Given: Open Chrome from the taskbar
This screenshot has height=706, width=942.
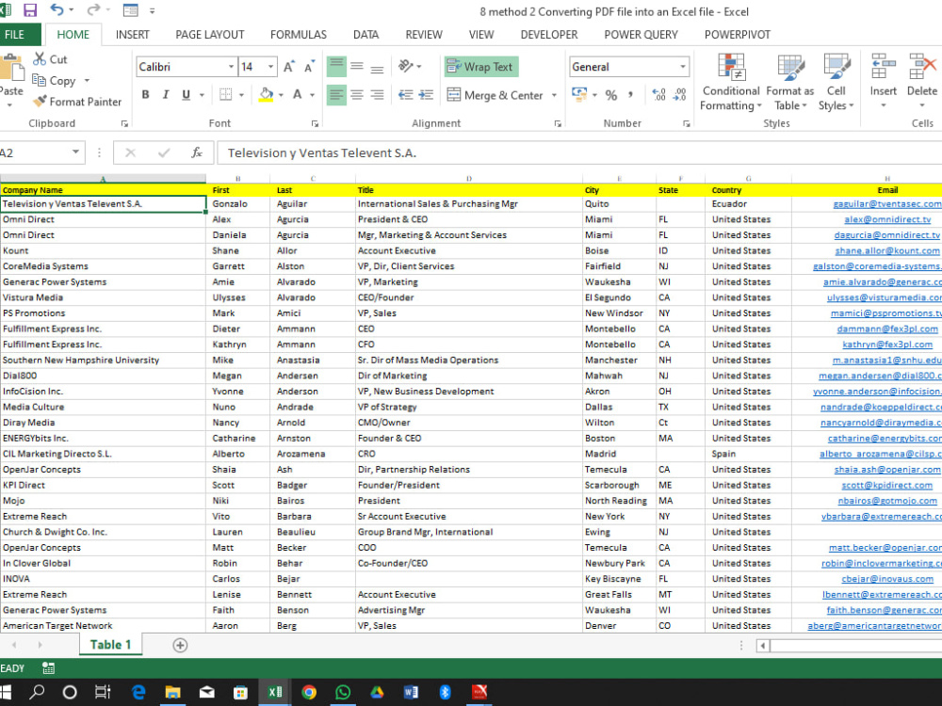Looking at the screenshot, I should point(309,692).
